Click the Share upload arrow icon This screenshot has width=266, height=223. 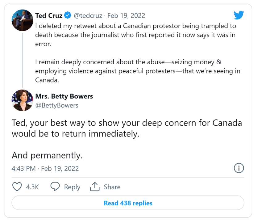95,187
